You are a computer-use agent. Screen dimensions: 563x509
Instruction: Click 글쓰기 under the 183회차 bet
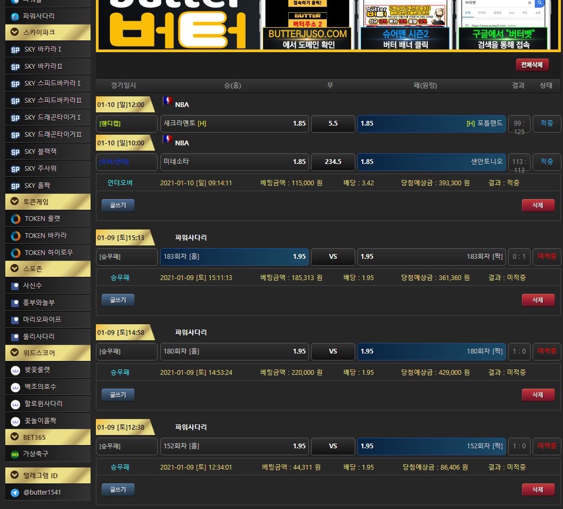tap(118, 300)
